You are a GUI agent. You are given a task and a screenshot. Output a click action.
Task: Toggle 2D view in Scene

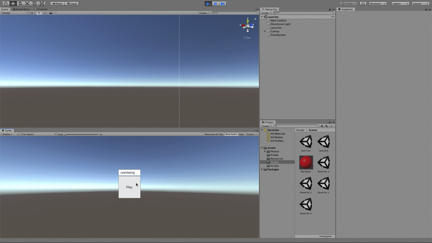click(x=32, y=13)
